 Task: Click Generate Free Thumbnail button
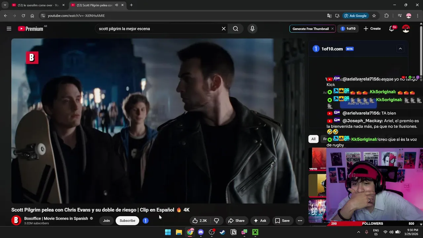(x=310, y=29)
